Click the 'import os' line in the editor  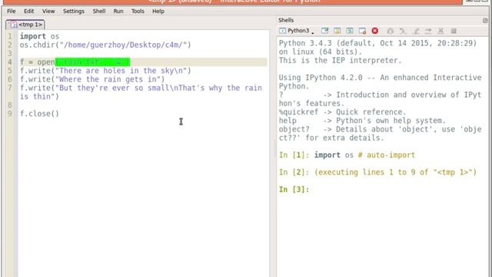point(39,36)
